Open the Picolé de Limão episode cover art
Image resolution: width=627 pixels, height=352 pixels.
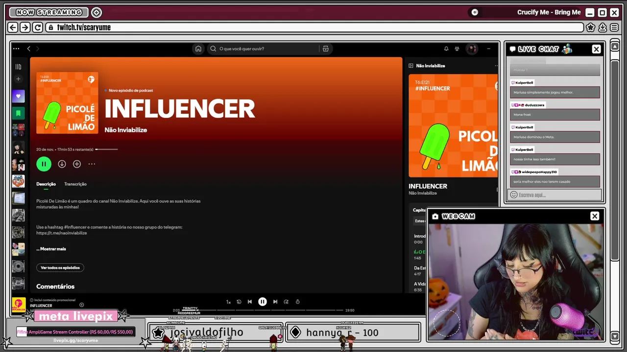(67, 103)
